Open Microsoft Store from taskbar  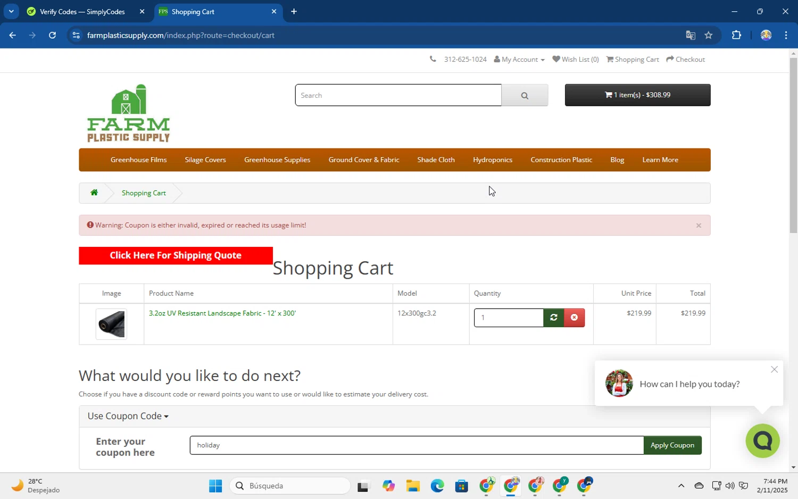pyautogui.click(x=462, y=486)
